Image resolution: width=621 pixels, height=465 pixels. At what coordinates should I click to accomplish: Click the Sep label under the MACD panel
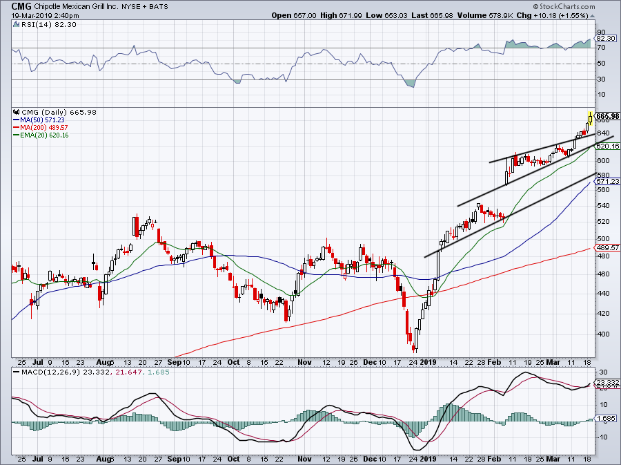coord(175,459)
